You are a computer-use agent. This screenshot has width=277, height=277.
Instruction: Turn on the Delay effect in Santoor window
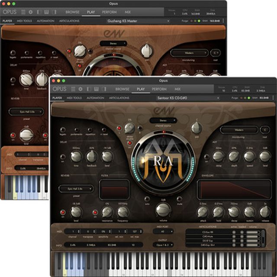point(63,157)
